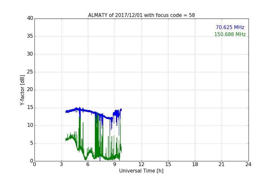The width and height of the screenshot is (276, 184).
Task: Click y-axis tick label 20
Action: pos(30,90)
